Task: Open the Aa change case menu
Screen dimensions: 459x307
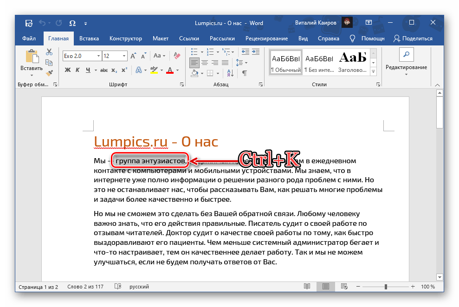Action: (x=159, y=56)
